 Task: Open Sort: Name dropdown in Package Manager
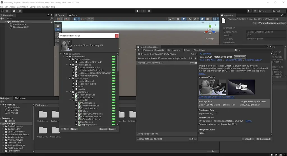(175, 50)
